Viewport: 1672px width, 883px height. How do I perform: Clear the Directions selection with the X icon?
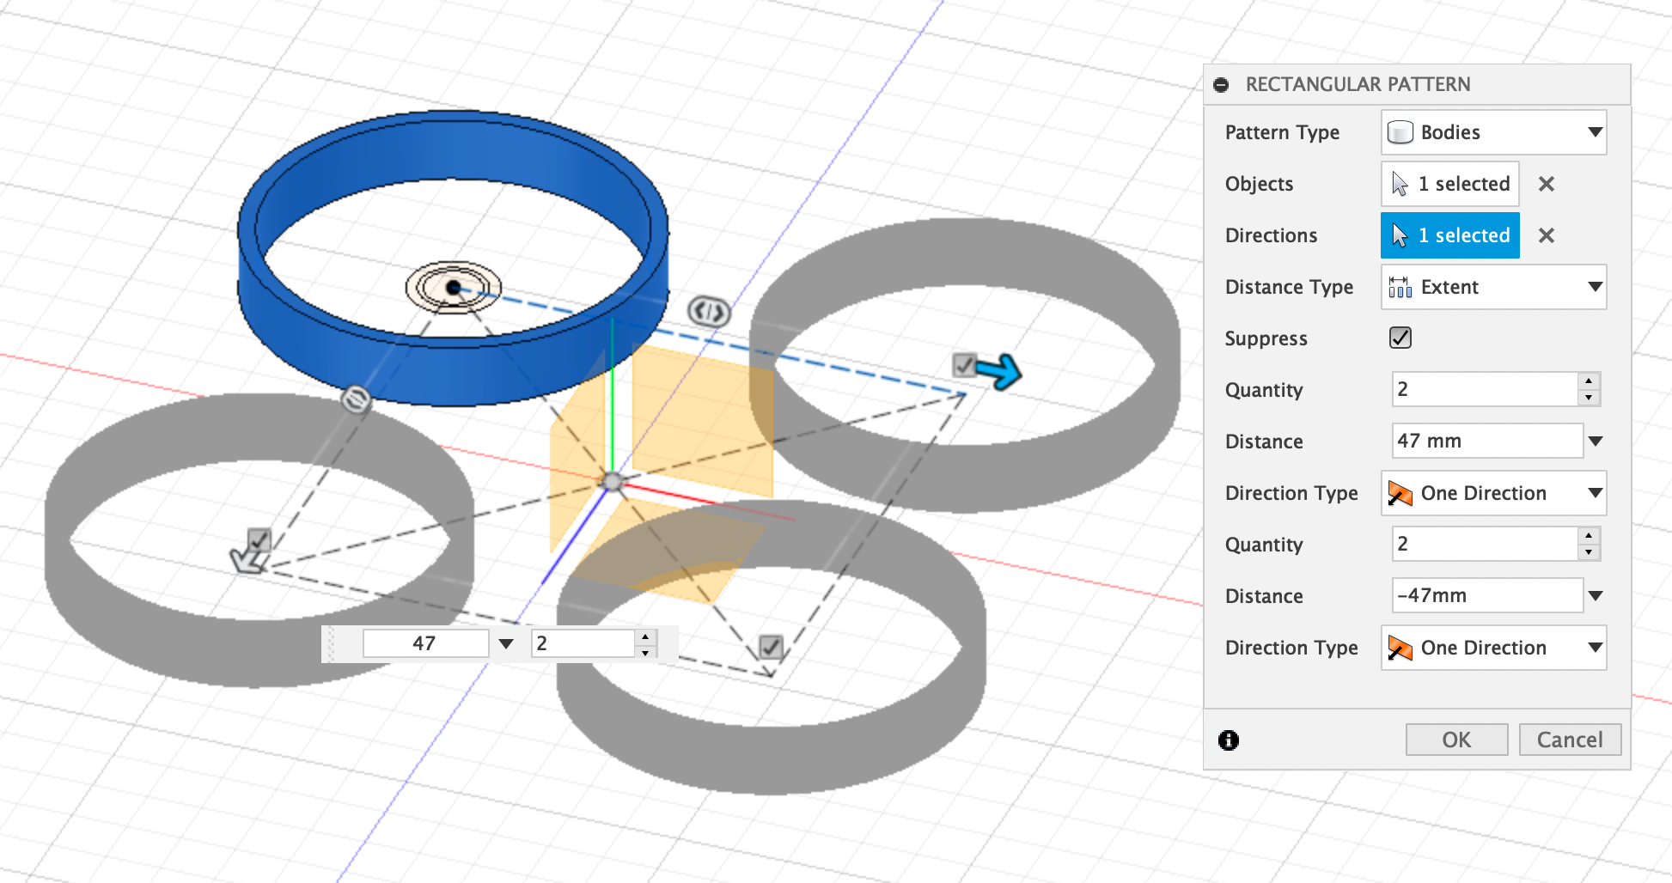coord(1546,234)
